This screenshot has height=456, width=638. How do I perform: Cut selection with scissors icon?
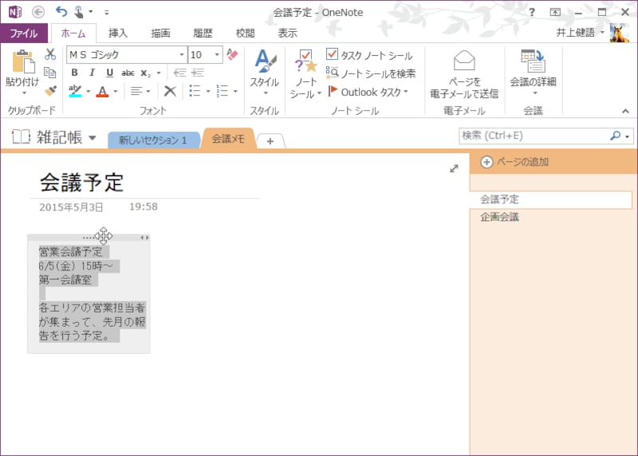point(50,54)
